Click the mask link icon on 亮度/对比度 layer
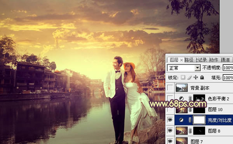 pos(190,120)
